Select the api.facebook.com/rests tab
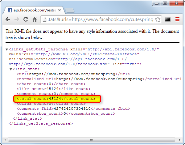The image size is (185, 145). point(34,10)
